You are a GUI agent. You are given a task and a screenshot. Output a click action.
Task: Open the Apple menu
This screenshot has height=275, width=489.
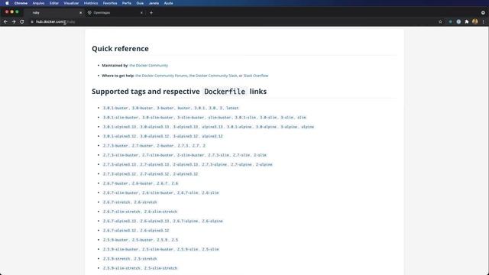[7, 3]
